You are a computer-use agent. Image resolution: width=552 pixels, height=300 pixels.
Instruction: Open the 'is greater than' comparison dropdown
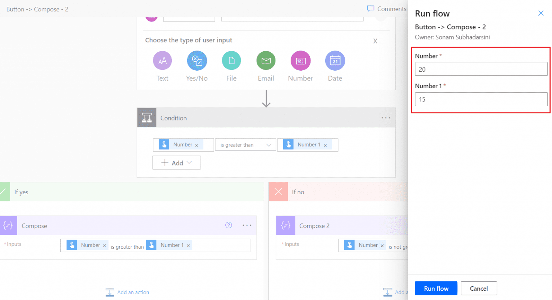click(245, 144)
